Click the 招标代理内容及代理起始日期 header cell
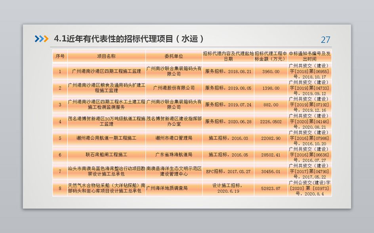This screenshot has width=374, height=233. tap(228, 56)
